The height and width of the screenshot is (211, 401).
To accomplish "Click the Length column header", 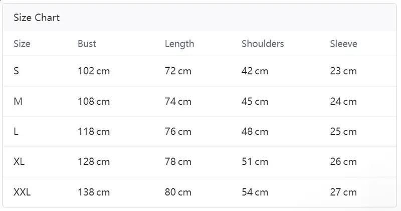I will pos(179,44).
